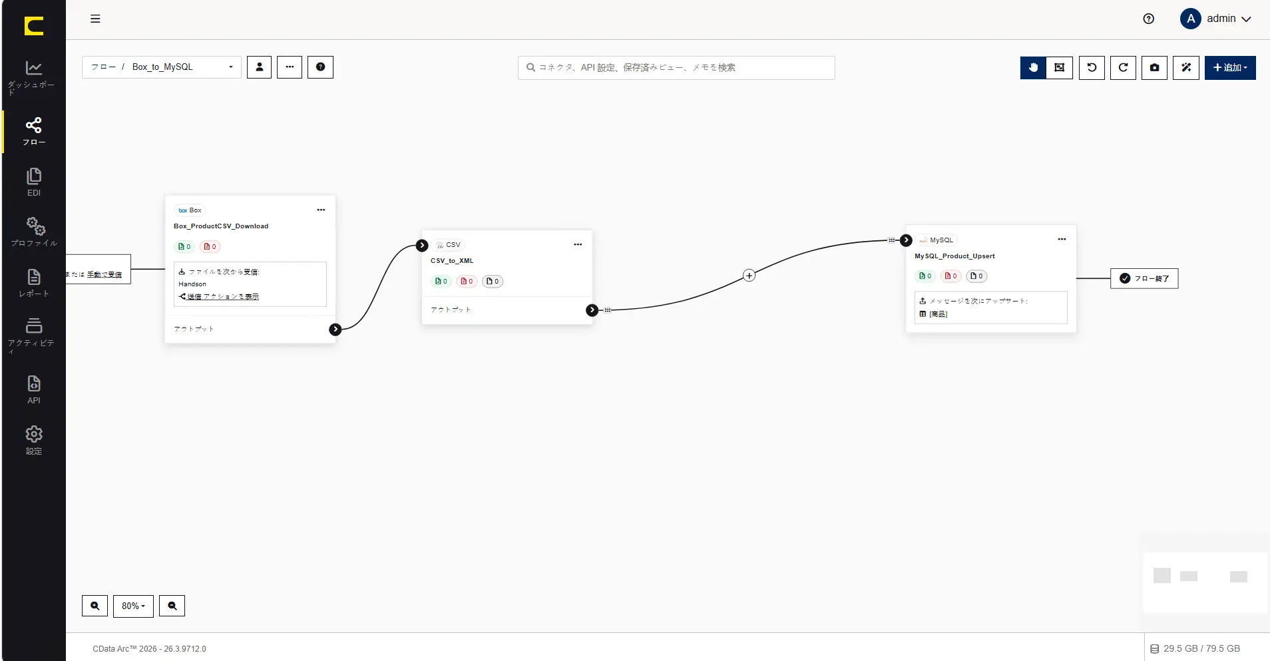Click the Box connector red error counter
This screenshot has width=1270, height=661.
tap(210, 247)
